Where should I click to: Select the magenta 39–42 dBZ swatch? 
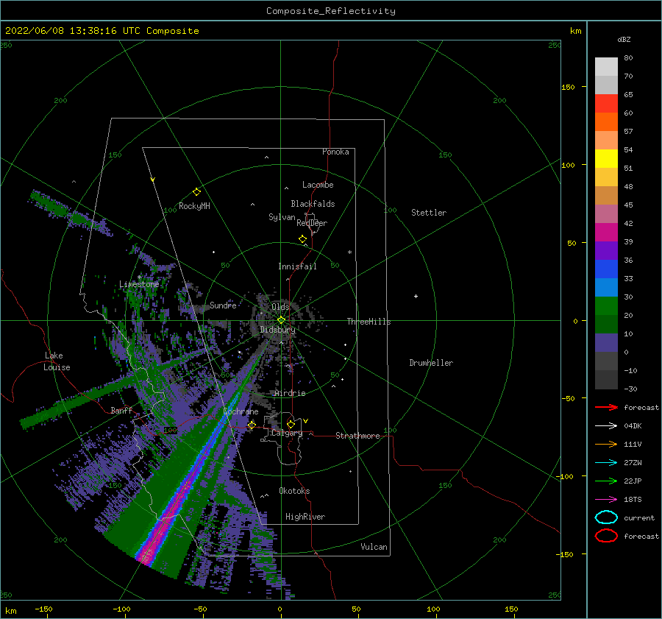(x=606, y=233)
